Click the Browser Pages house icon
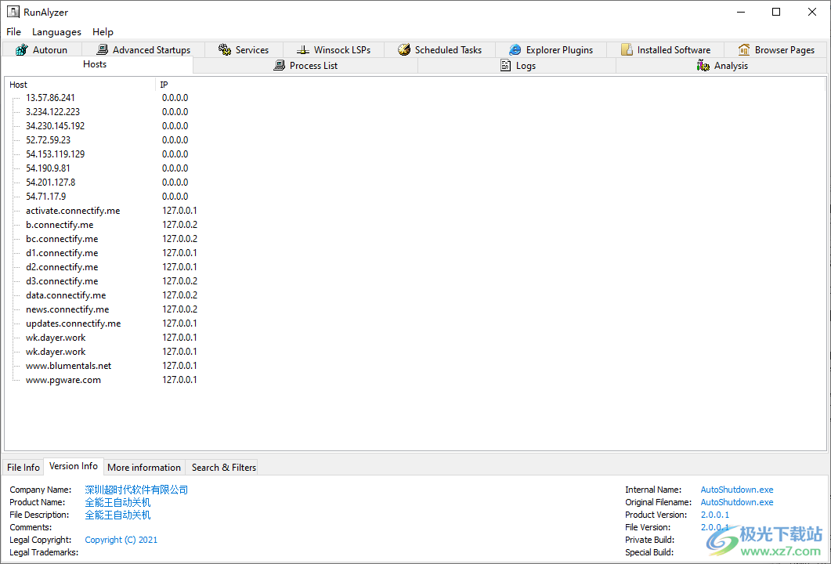Image resolution: width=831 pixels, height=564 pixels. point(744,49)
